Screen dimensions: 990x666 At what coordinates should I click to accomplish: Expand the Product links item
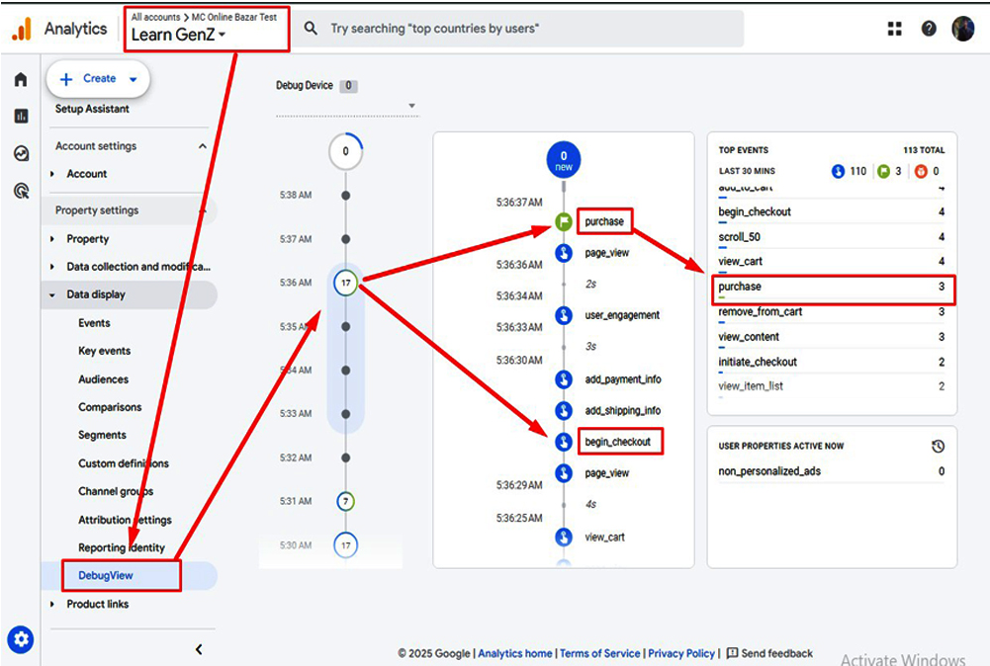coord(52,604)
